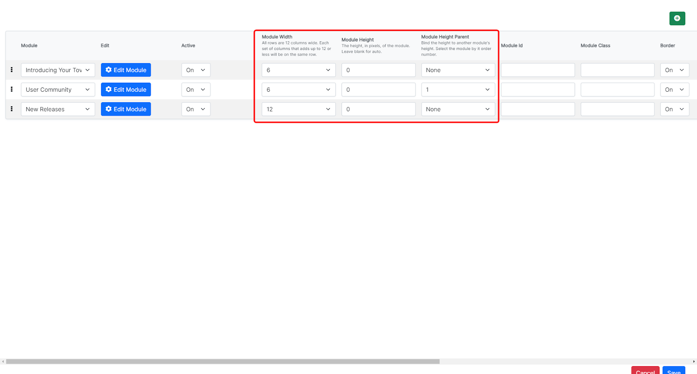
Task: Open Height Parent dropdown showing 1
Action: click(x=458, y=90)
